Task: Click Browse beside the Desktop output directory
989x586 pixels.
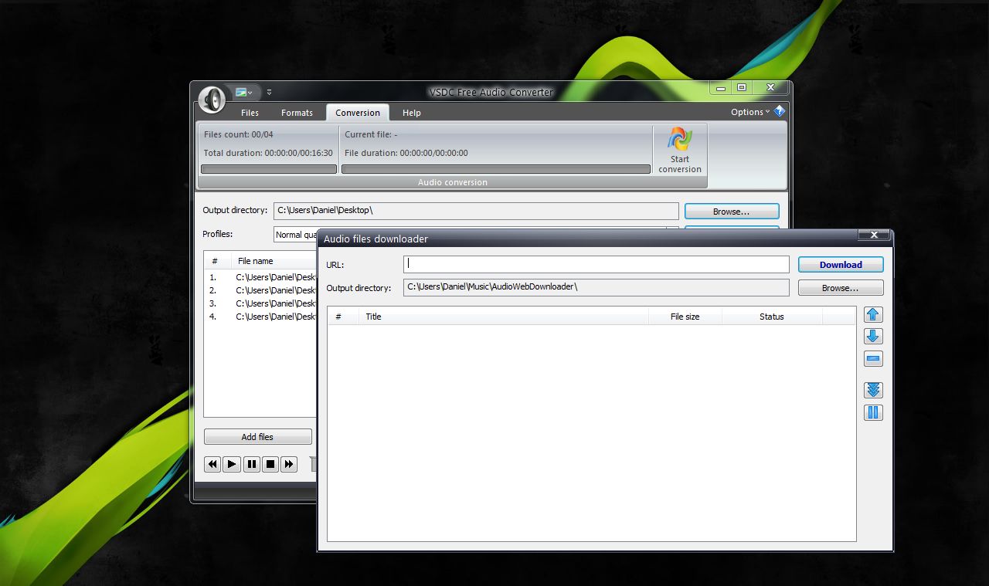Action: [x=732, y=212]
